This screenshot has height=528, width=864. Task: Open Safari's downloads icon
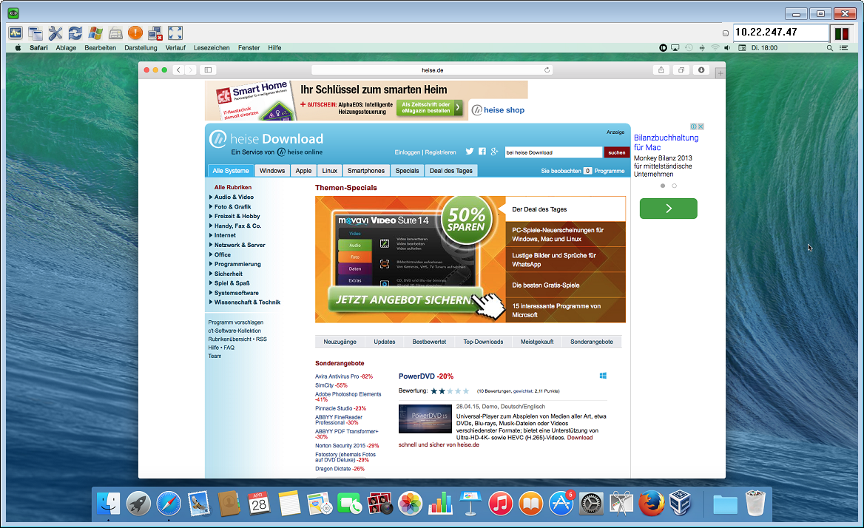click(x=701, y=70)
